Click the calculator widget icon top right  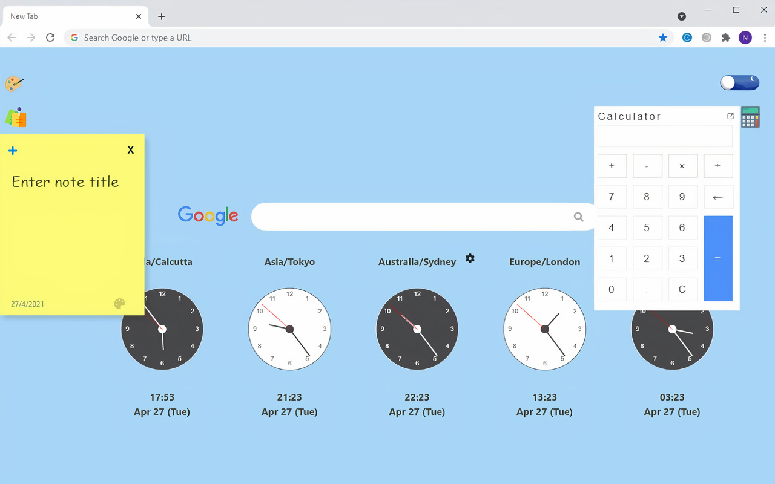[750, 117]
